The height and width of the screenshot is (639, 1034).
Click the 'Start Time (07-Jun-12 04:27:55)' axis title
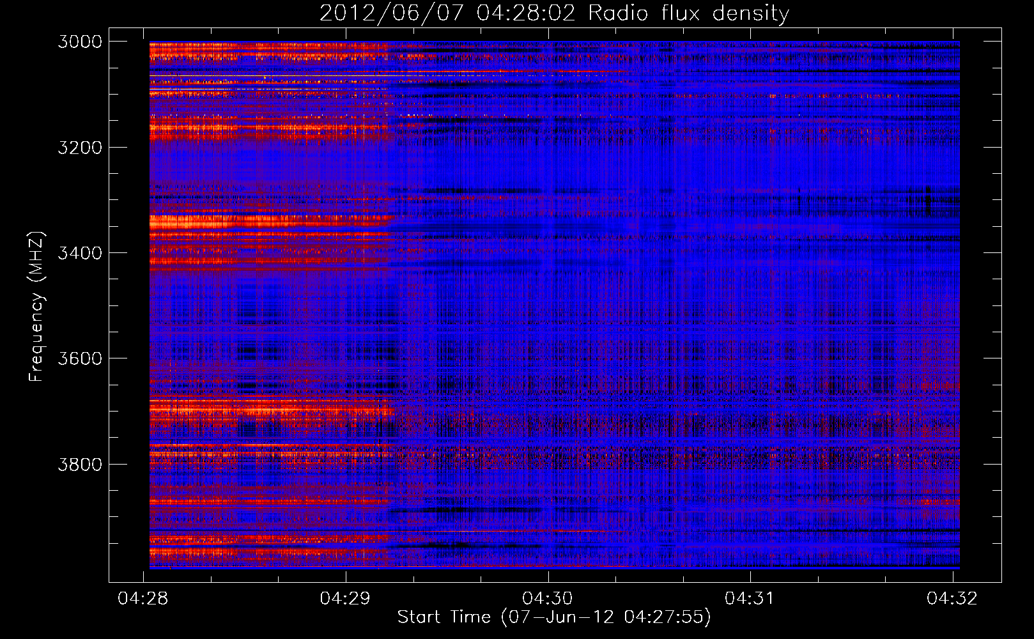554,617
